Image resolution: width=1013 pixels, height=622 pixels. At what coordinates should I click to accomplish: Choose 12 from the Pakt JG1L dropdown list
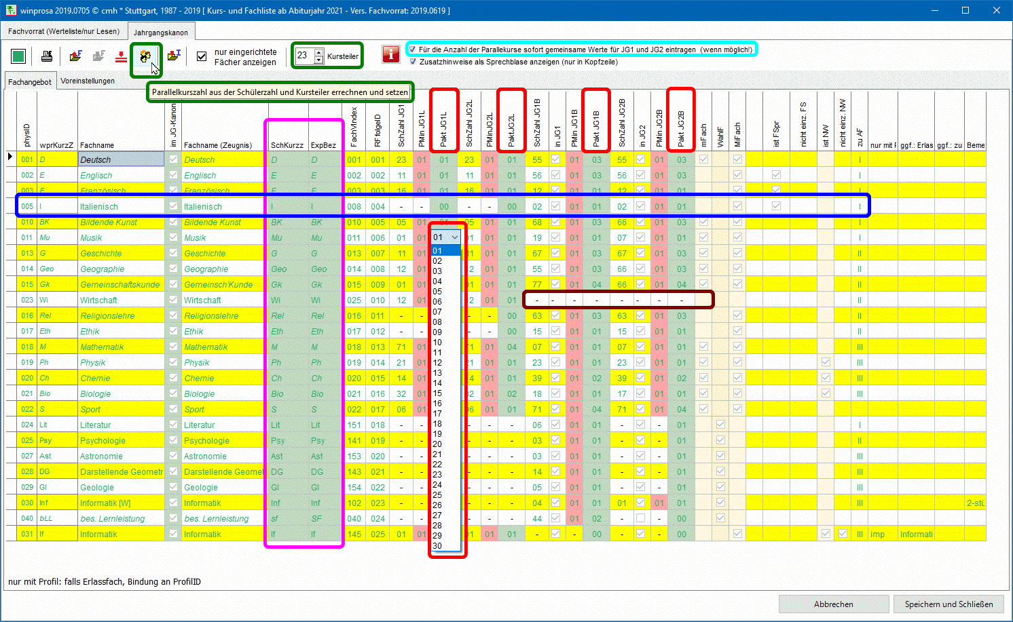click(x=438, y=363)
